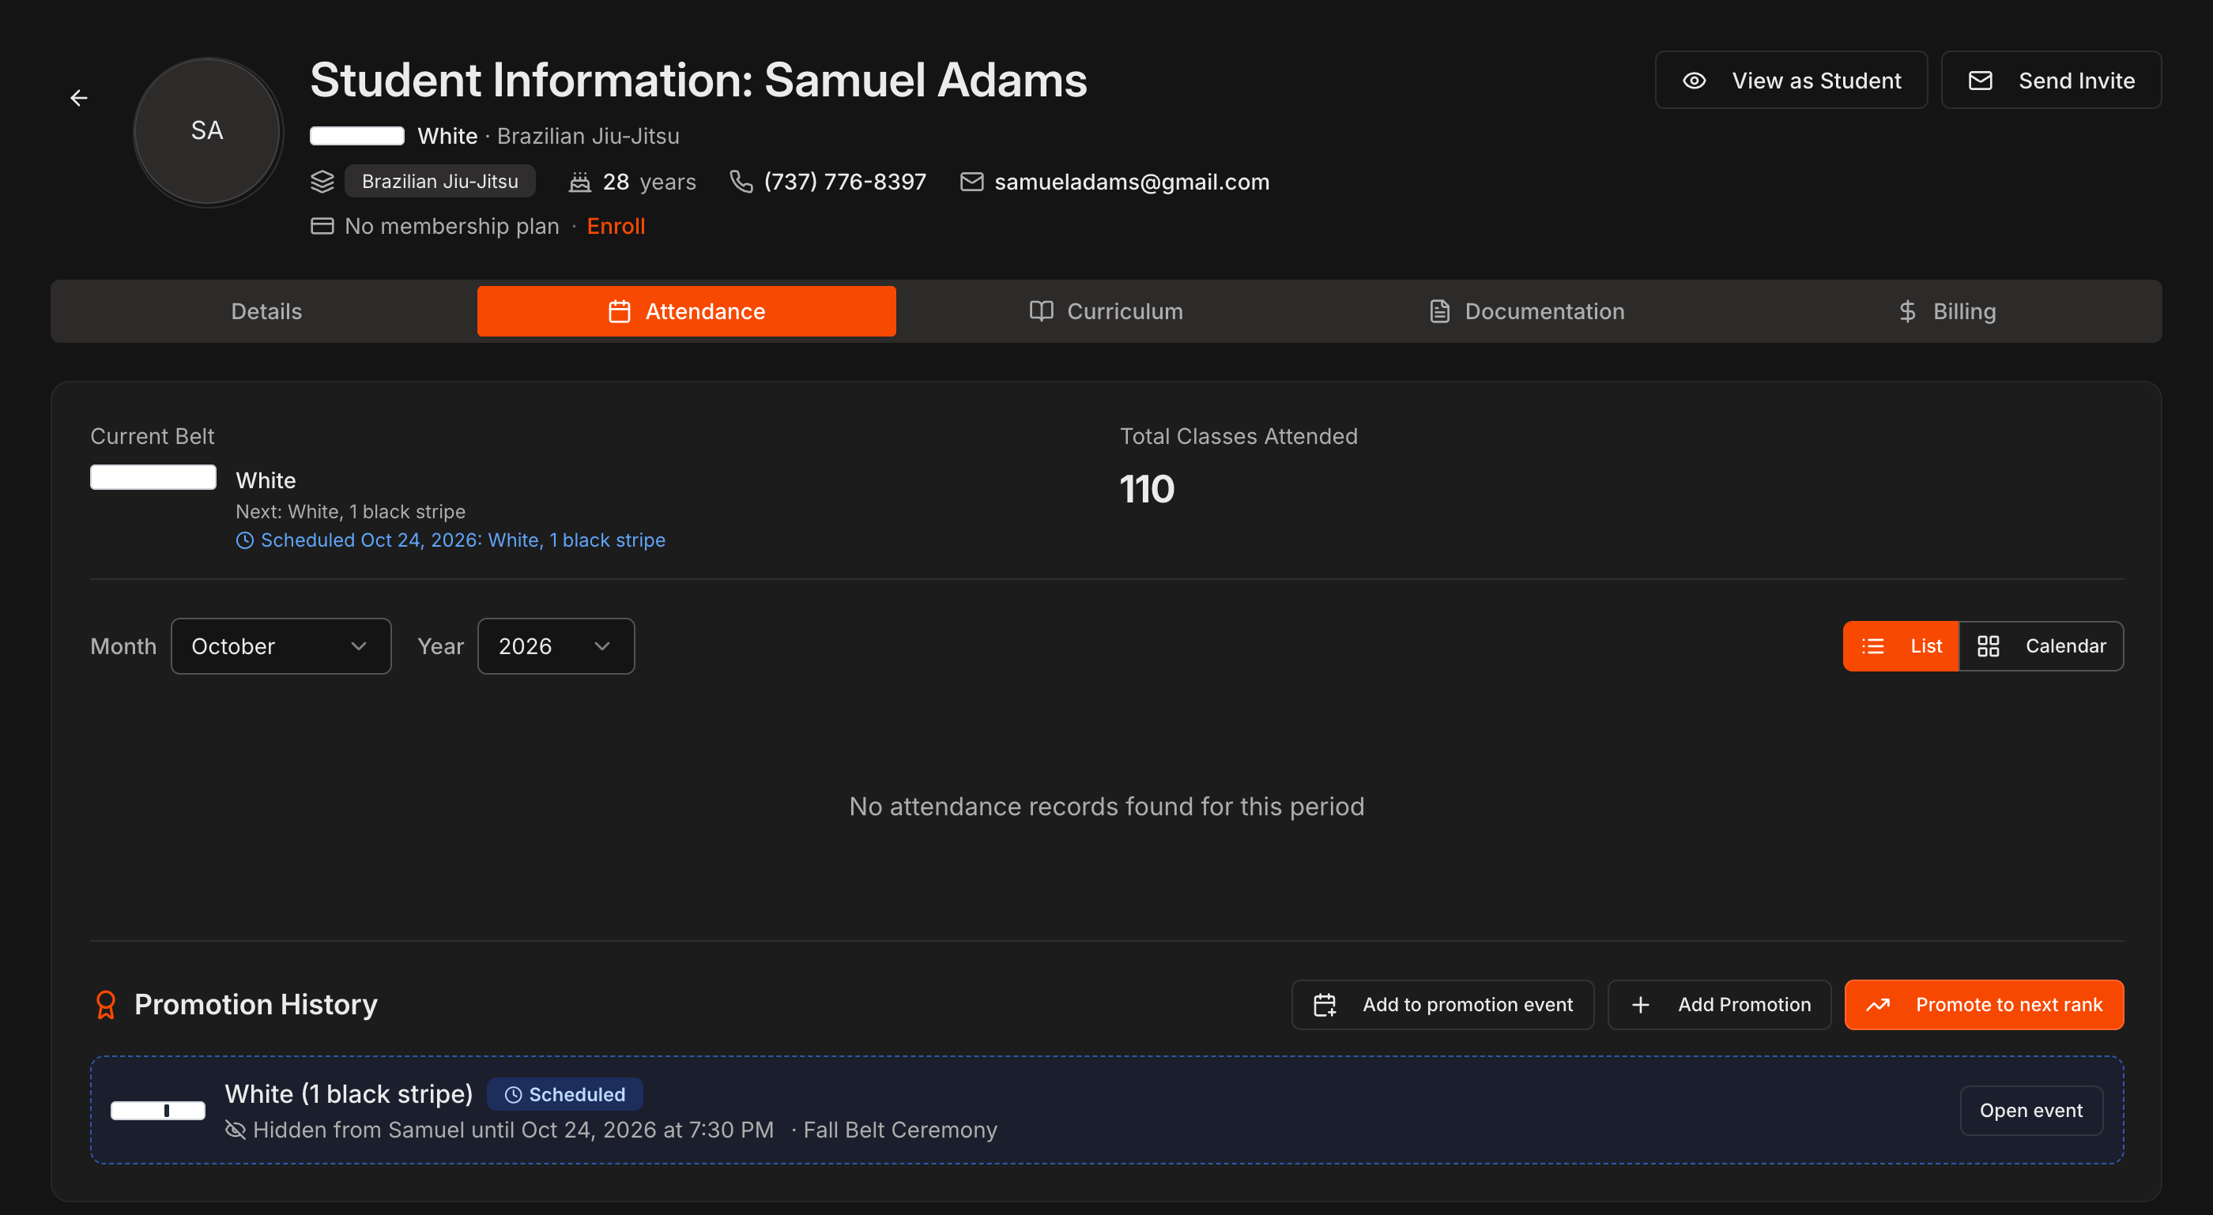2213x1215 pixels.
Task: Click the Send Invite button
Action: (2051, 80)
